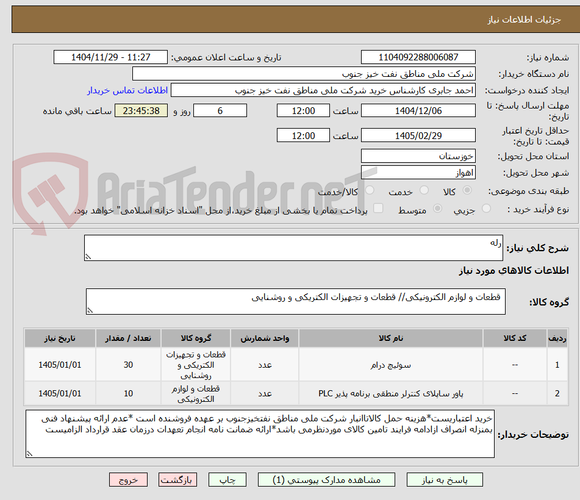Click the price validity date 1405/02/29
This screenshot has width=580, height=500.
pos(418,135)
